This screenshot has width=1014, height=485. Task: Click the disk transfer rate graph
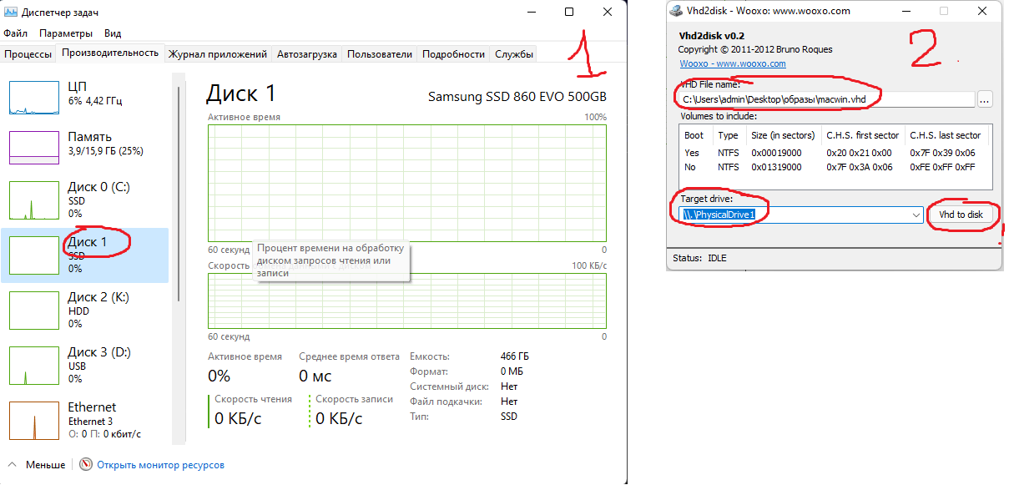(x=407, y=301)
